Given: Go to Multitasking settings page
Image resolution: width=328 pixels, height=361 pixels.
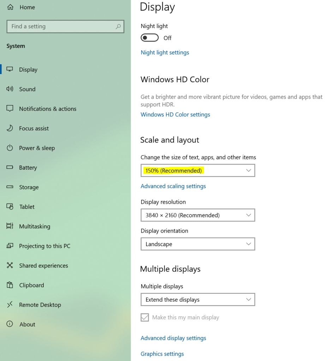Looking at the screenshot, I should pyautogui.click(x=35, y=226).
